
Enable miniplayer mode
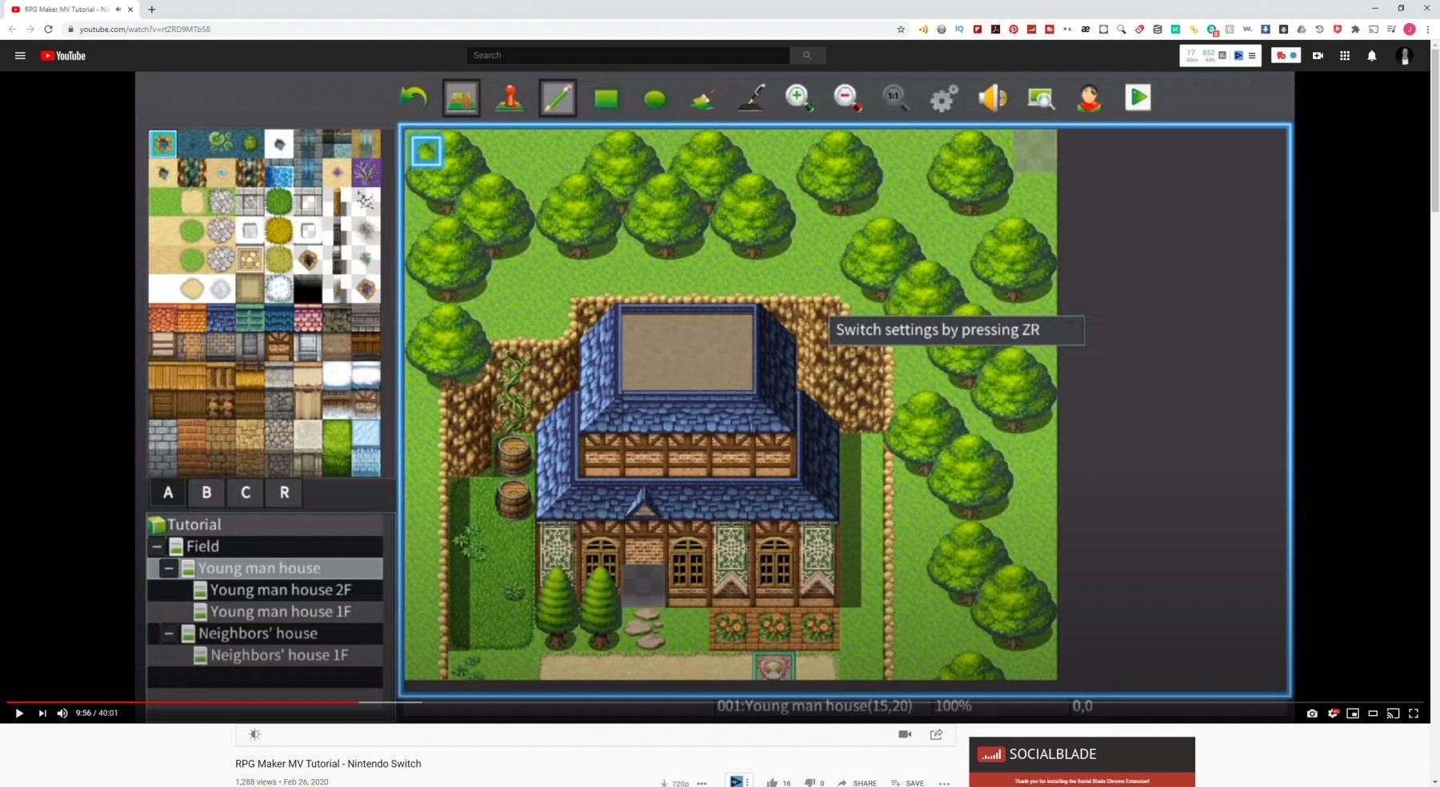pos(1353,713)
